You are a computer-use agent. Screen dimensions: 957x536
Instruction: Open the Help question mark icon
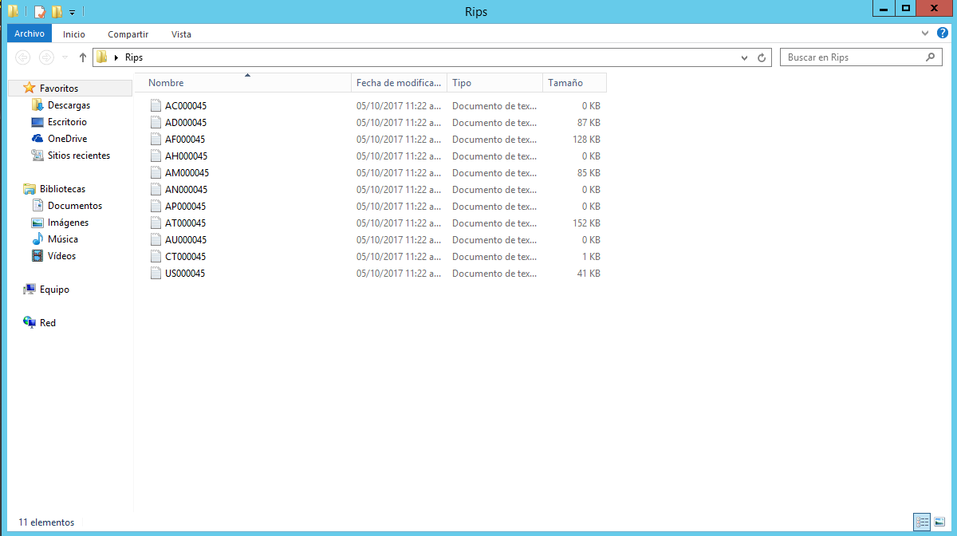(943, 33)
